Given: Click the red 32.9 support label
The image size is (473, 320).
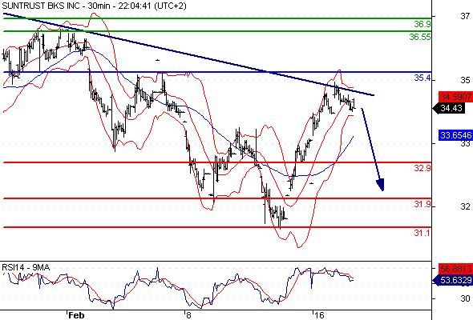Looking at the screenshot, I should pos(422,168).
